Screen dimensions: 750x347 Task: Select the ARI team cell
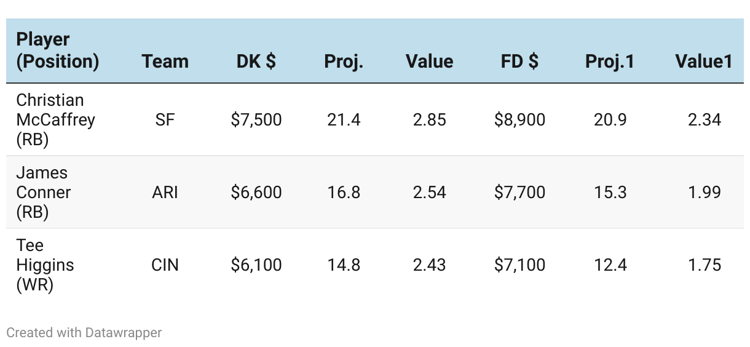(165, 192)
